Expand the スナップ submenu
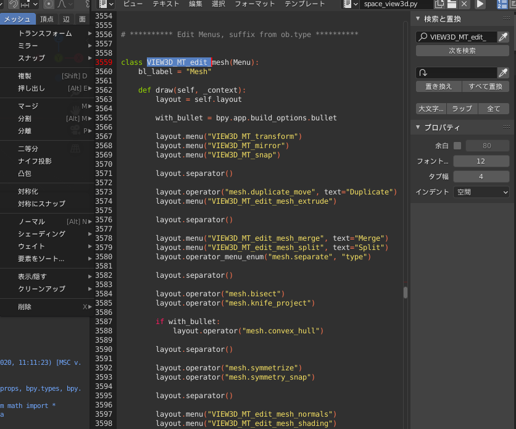 (47, 58)
